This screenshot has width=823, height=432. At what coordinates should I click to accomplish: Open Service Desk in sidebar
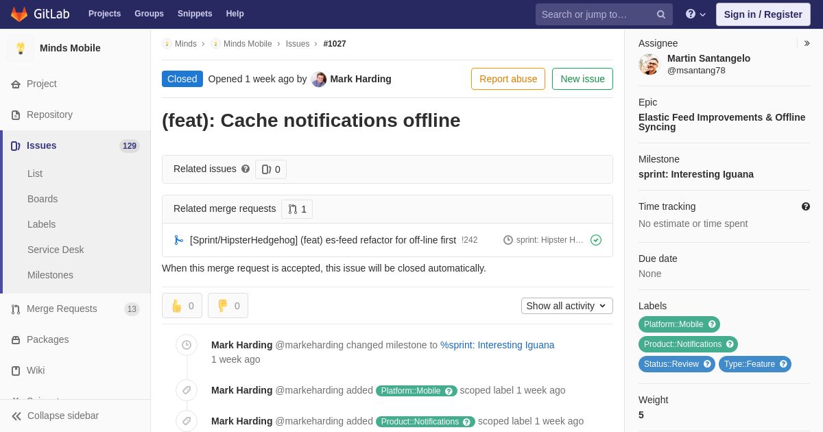(56, 250)
